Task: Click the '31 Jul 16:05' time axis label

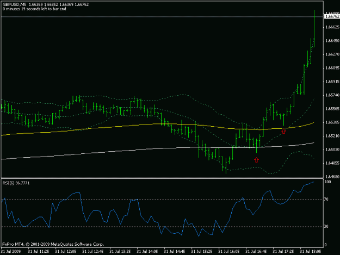Action: (229, 252)
